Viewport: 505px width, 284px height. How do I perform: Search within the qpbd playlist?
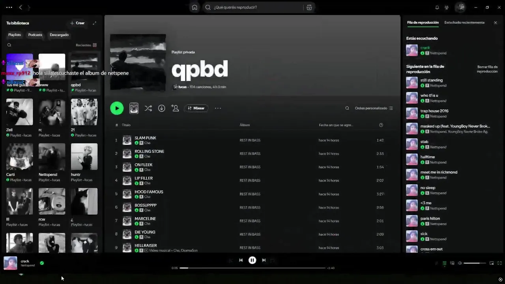(x=347, y=108)
